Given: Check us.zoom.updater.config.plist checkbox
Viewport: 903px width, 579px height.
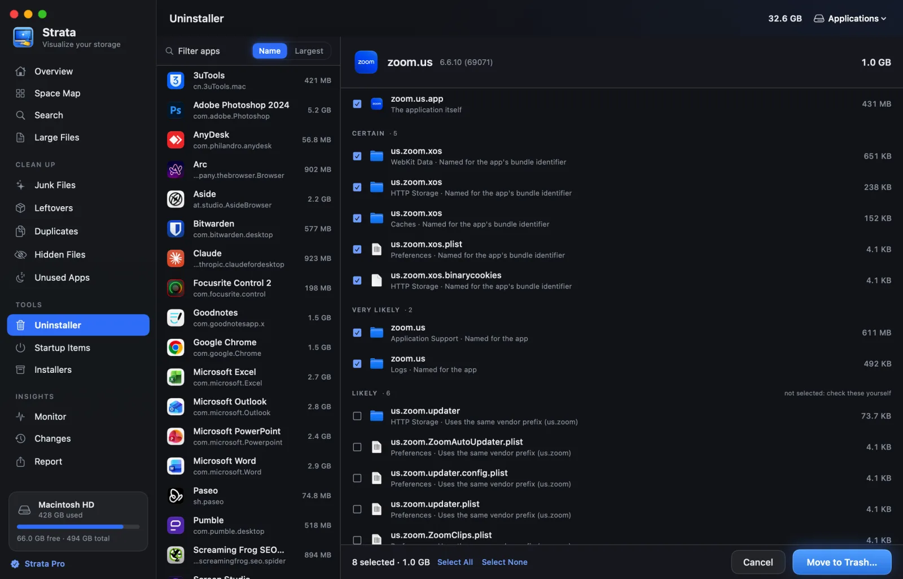Looking at the screenshot, I should (x=357, y=478).
